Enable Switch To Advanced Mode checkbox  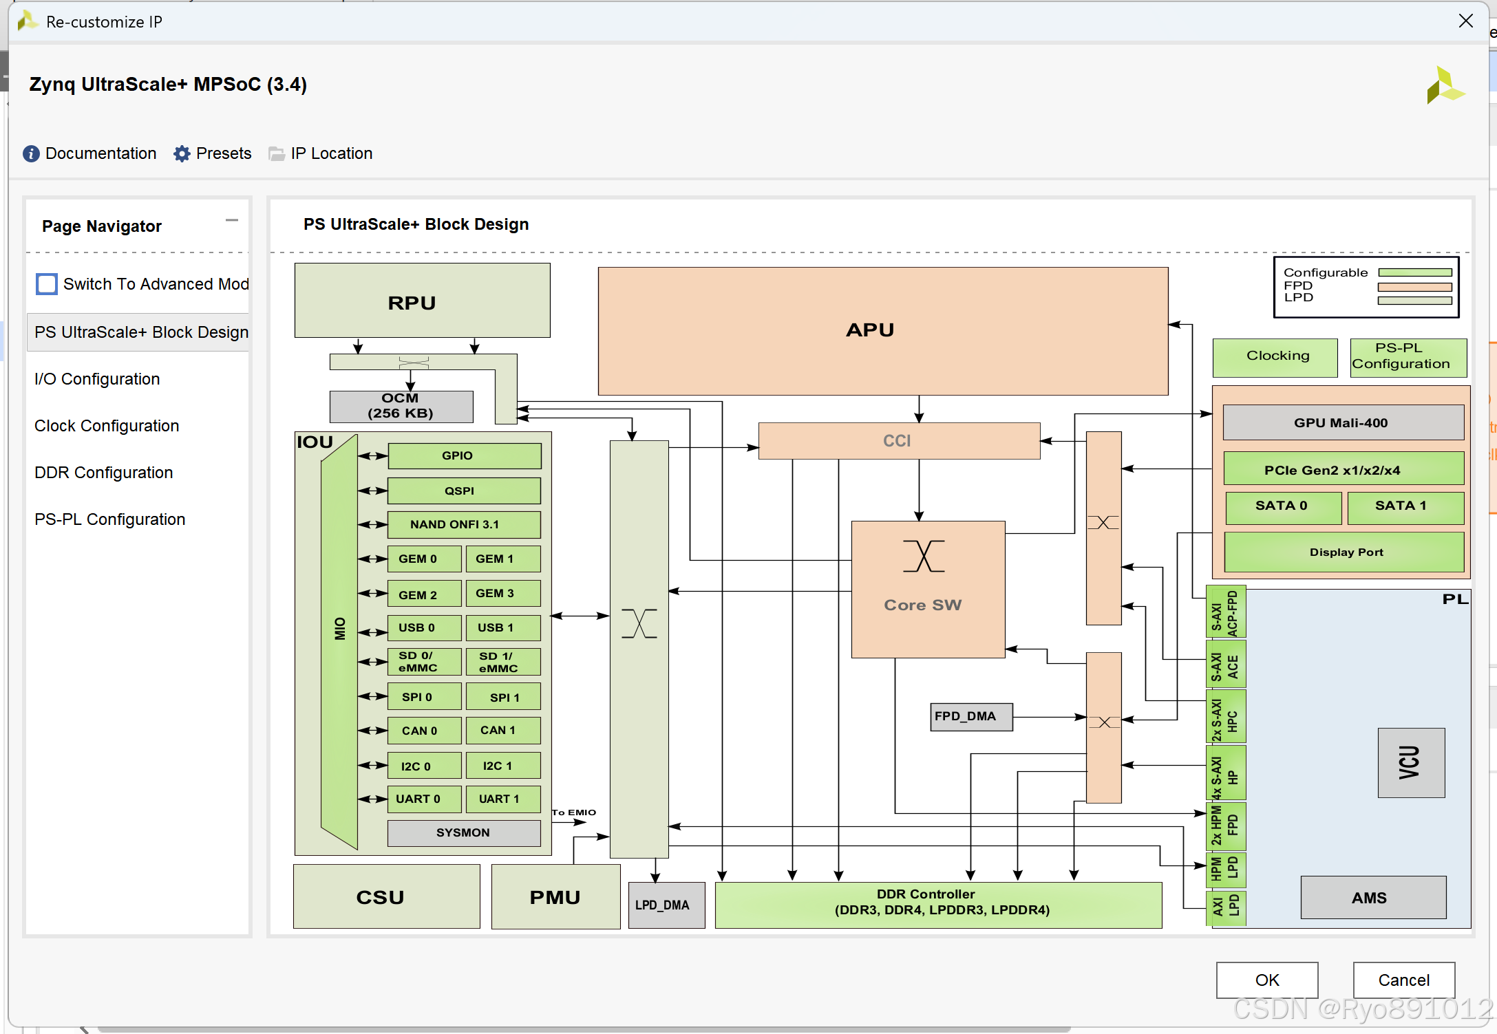47,284
